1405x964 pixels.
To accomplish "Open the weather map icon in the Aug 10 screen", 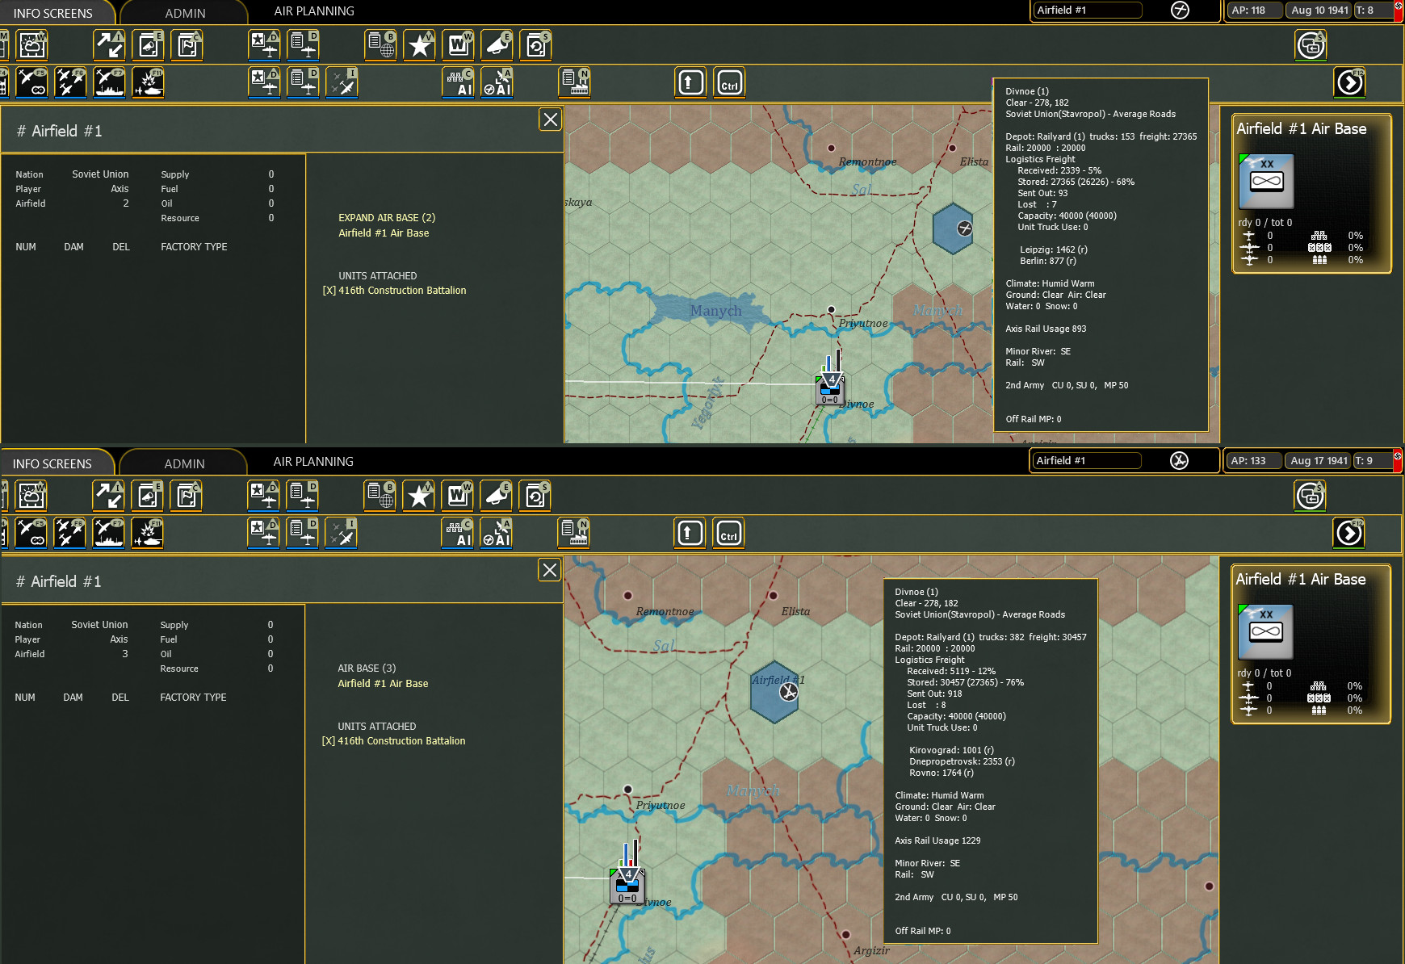I will pyautogui.click(x=32, y=45).
